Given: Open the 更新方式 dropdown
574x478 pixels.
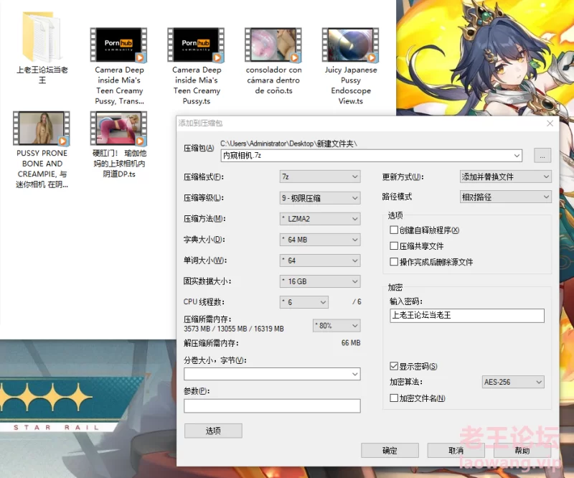Looking at the screenshot, I should point(506,177).
